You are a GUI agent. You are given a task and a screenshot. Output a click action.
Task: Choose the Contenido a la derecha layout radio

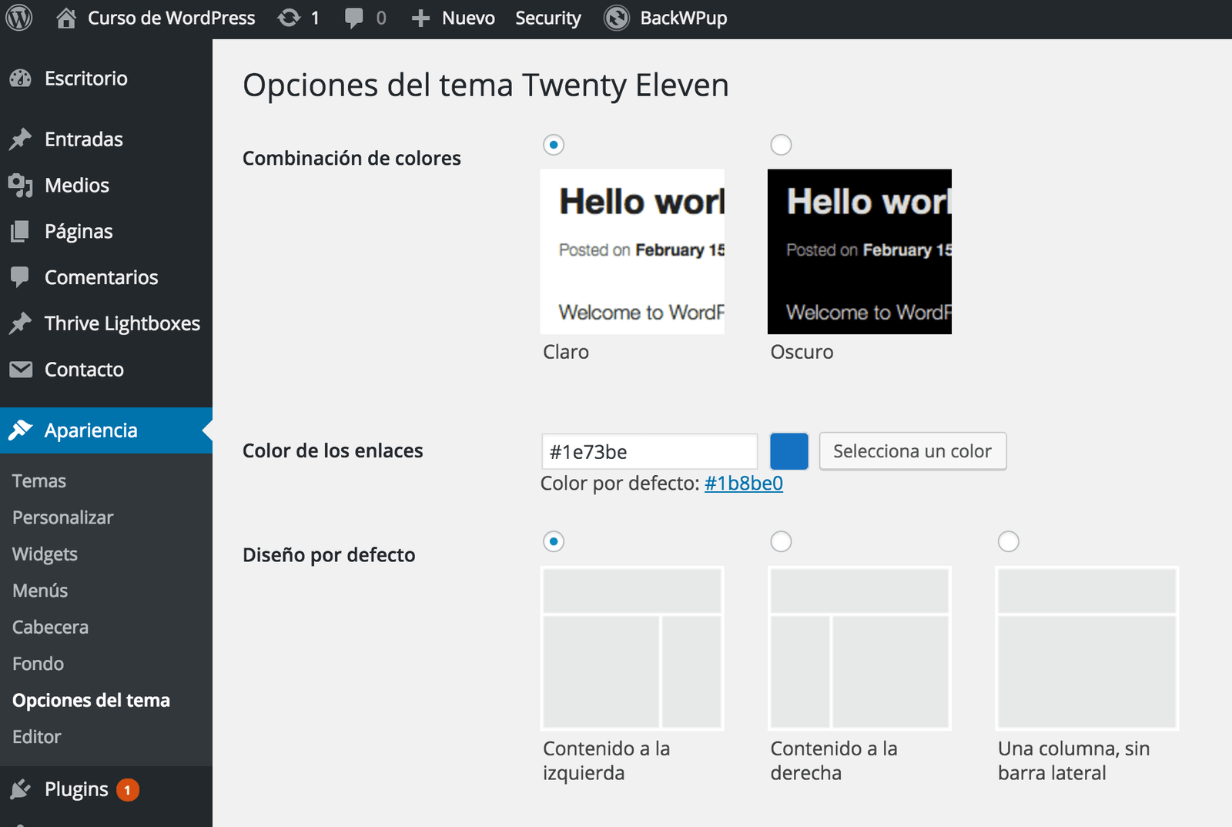coord(781,541)
